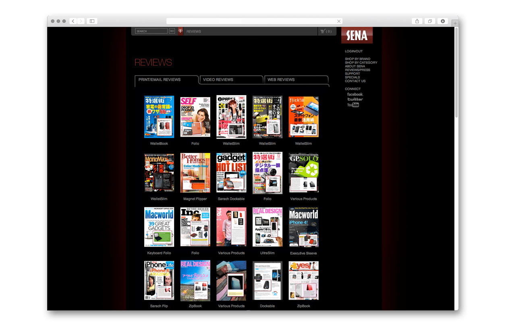Screen dimensions: 508x333
Task: Open the MonoMax magazine cover
Action: coord(159,173)
